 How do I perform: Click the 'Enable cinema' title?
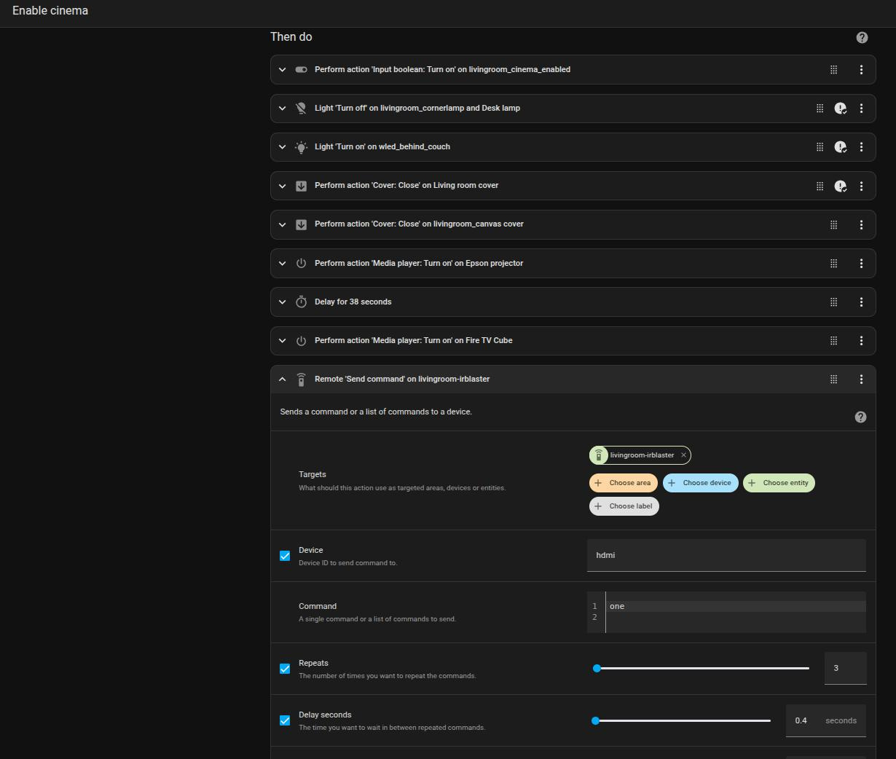click(50, 11)
